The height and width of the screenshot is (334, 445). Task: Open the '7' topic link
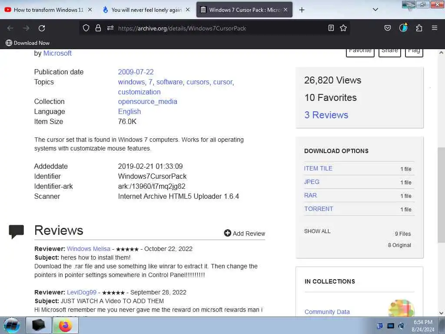pos(150,82)
